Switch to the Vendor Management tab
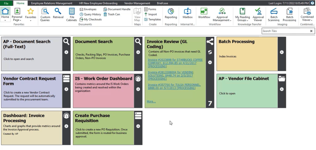This screenshot has width=316, height=150. pyautogui.click(x=137, y=3)
